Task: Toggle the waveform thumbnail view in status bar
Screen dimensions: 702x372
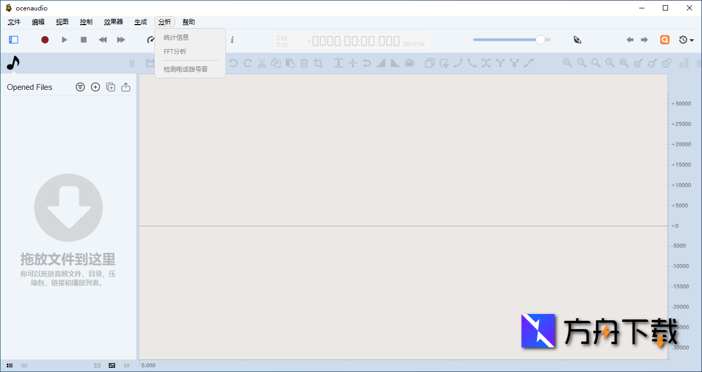Action: pos(112,365)
